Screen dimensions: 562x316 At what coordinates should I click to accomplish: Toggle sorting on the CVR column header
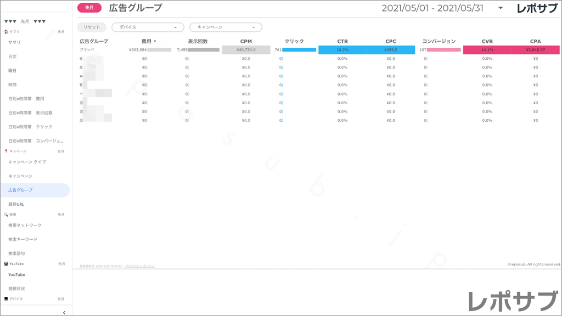pyautogui.click(x=487, y=41)
